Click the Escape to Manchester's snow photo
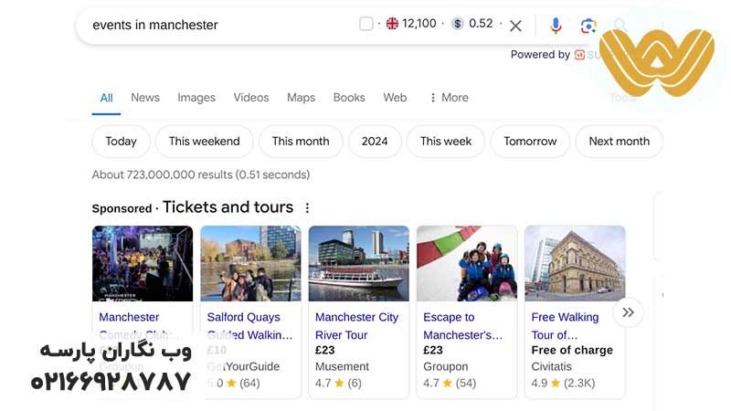The width and height of the screenshot is (731, 411). click(x=466, y=263)
